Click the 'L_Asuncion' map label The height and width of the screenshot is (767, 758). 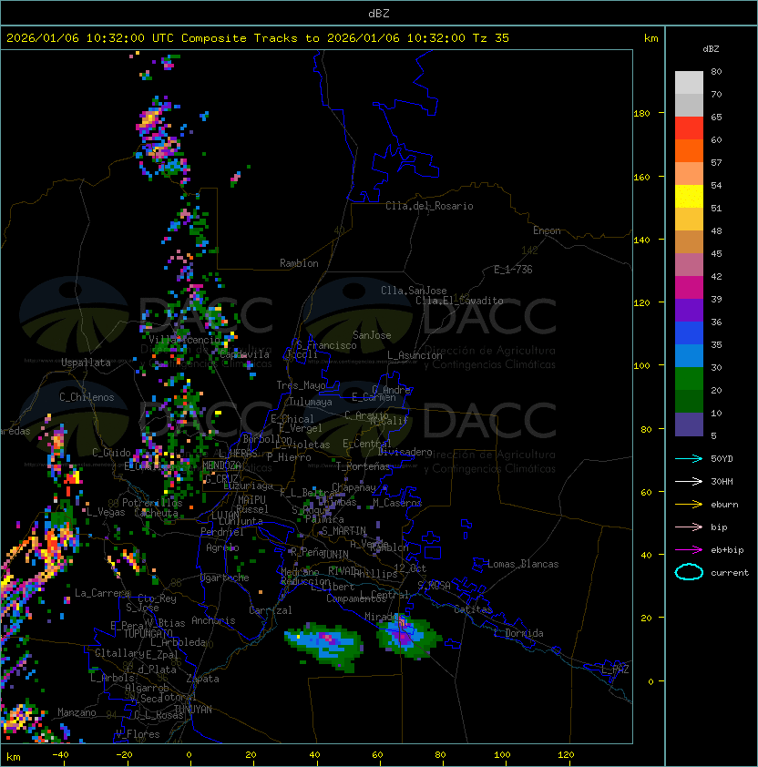click(415, 355)
